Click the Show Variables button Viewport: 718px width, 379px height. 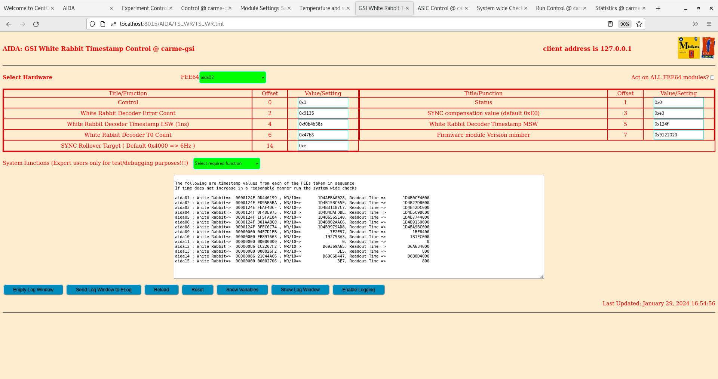242,290
